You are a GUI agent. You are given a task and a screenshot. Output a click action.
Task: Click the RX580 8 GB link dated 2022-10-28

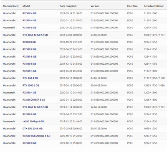pos(29,42)
